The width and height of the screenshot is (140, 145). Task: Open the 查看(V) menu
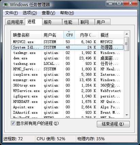click(48, 13)
